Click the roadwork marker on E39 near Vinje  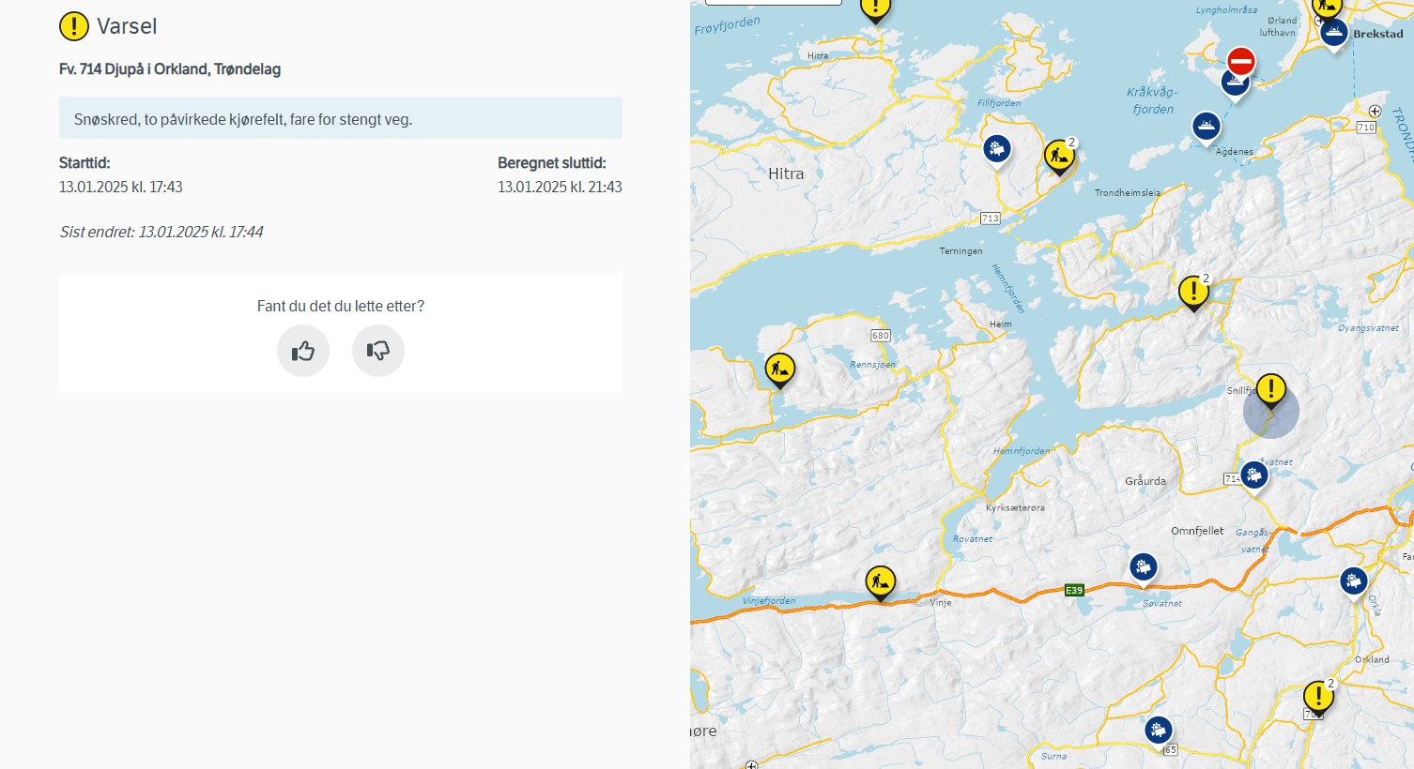[x=881, y=581]
